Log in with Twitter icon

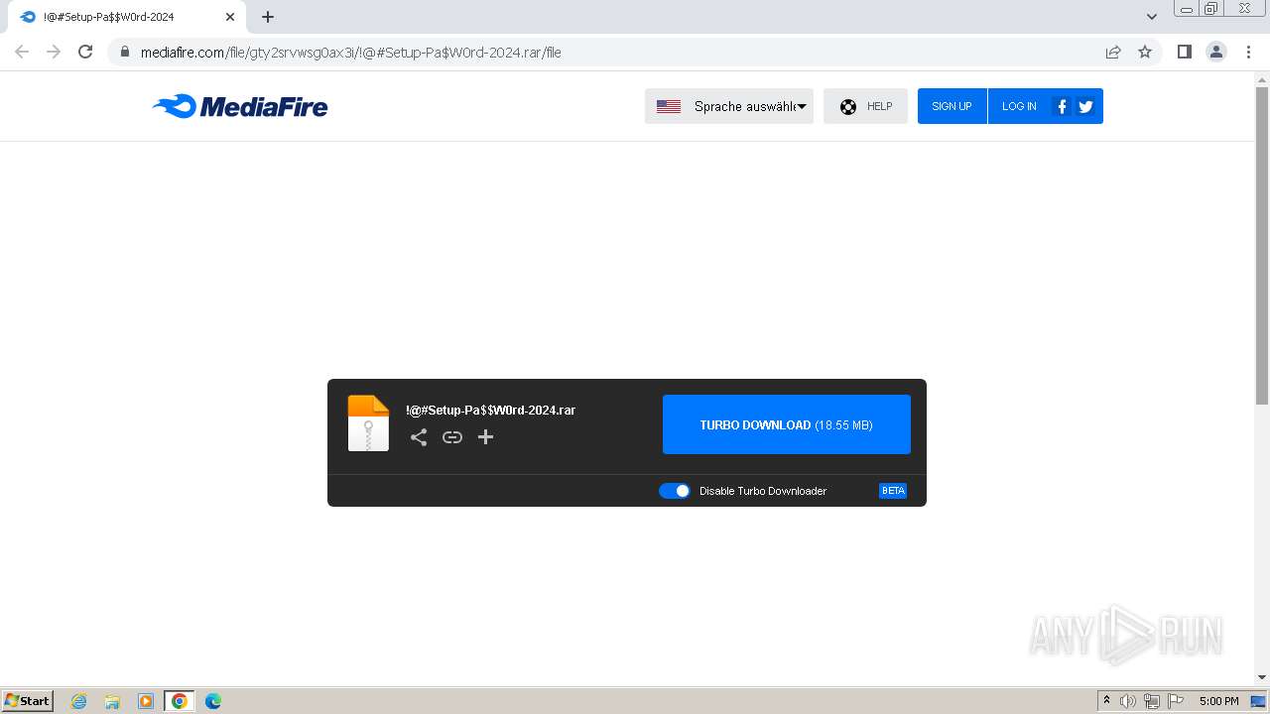(x=1085, y=106)
